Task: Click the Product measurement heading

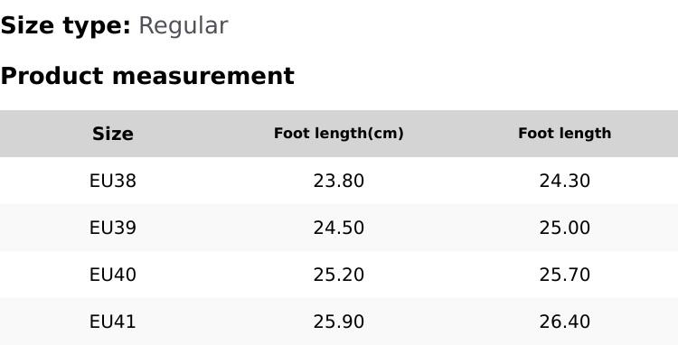Action: (147, 76)
